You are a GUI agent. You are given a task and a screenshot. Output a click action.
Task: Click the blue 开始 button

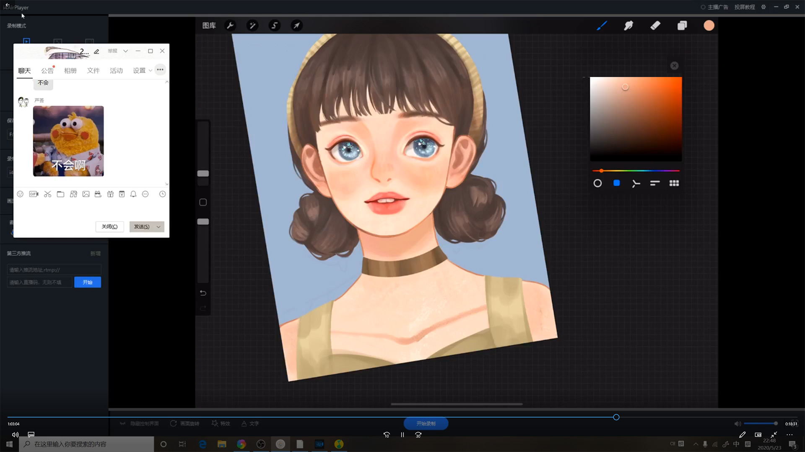point(87,282)
